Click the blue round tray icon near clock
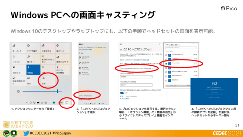This screenshot has width=243, height=137. (54, 103)
